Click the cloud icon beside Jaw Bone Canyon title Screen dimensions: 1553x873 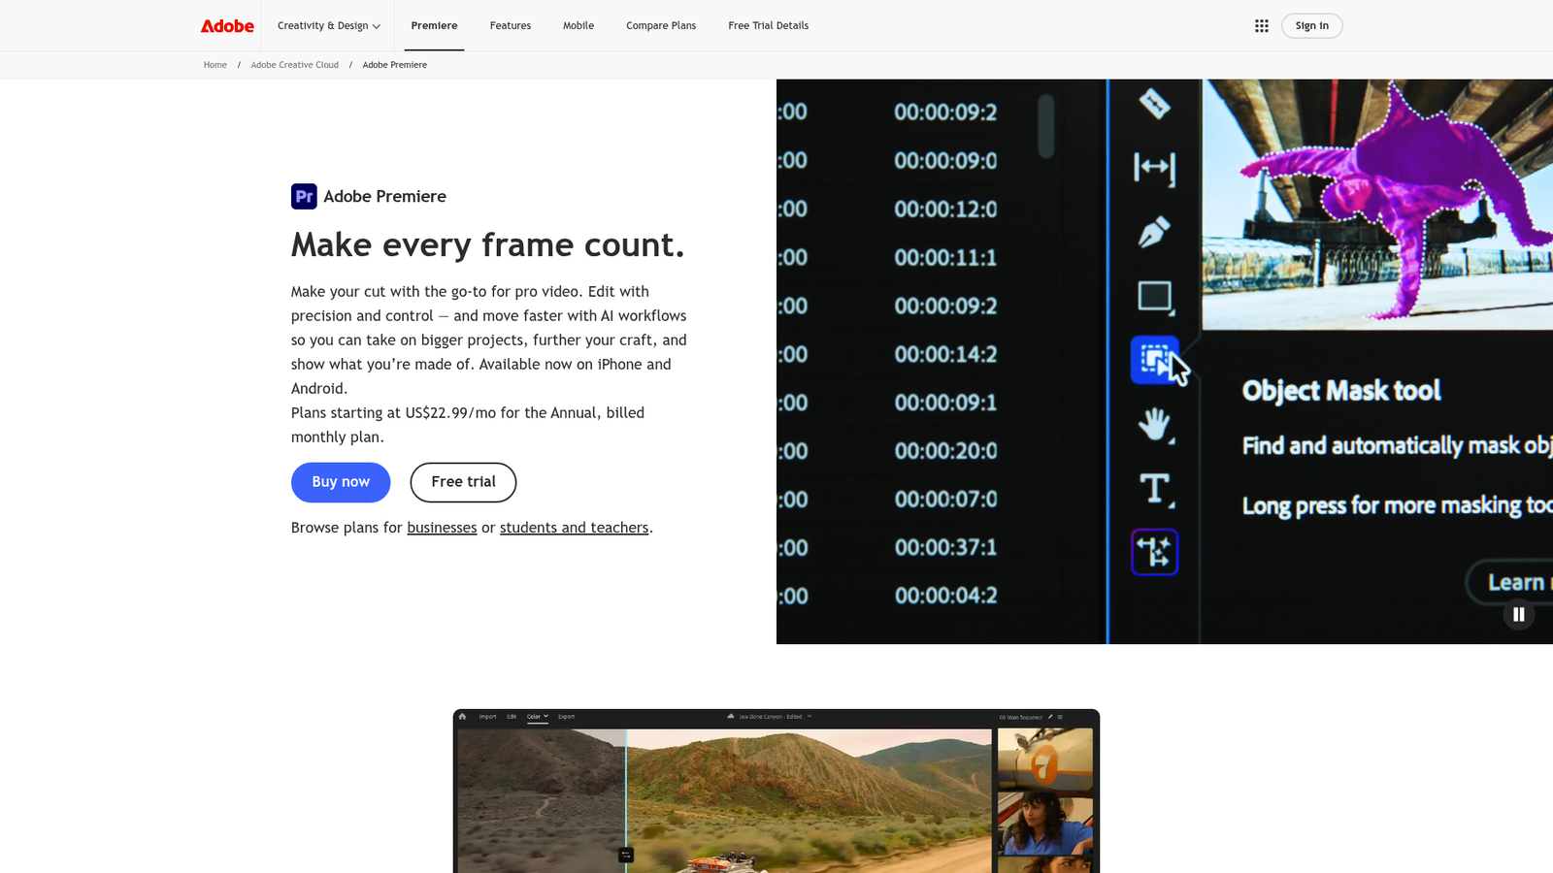point(730,716)
